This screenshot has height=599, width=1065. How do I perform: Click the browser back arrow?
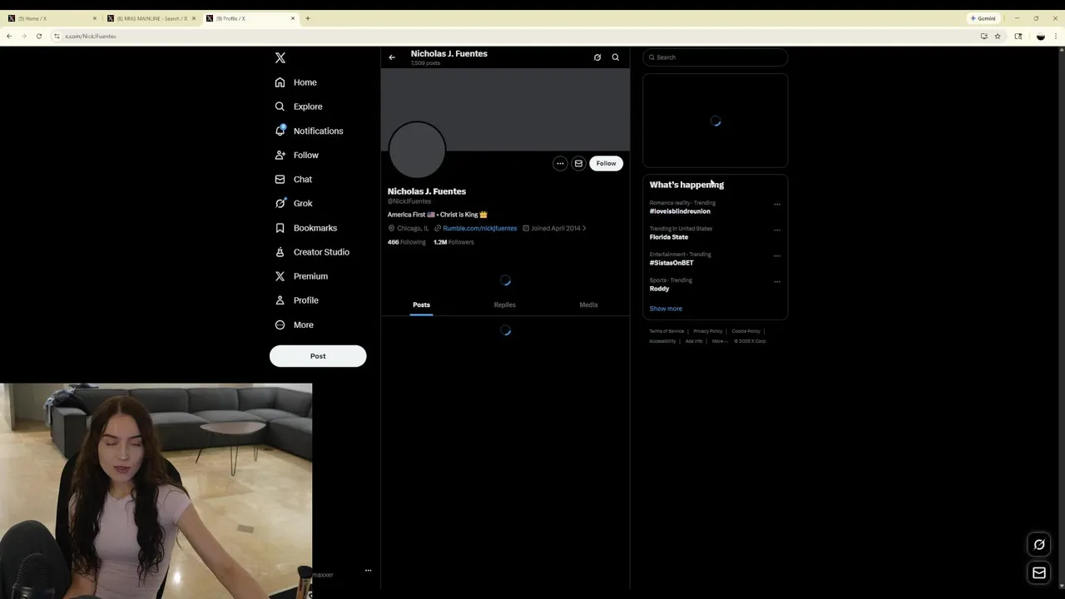9,36
